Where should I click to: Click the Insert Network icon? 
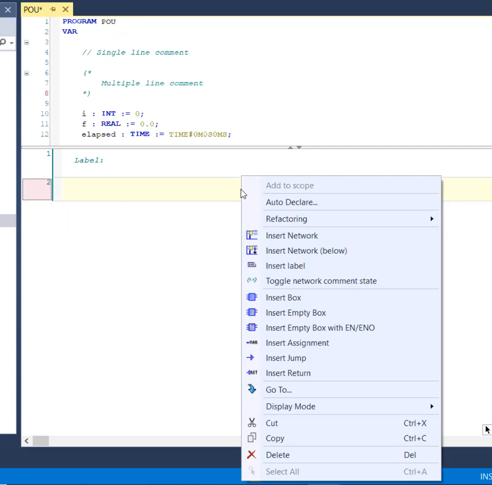[252, 235]
